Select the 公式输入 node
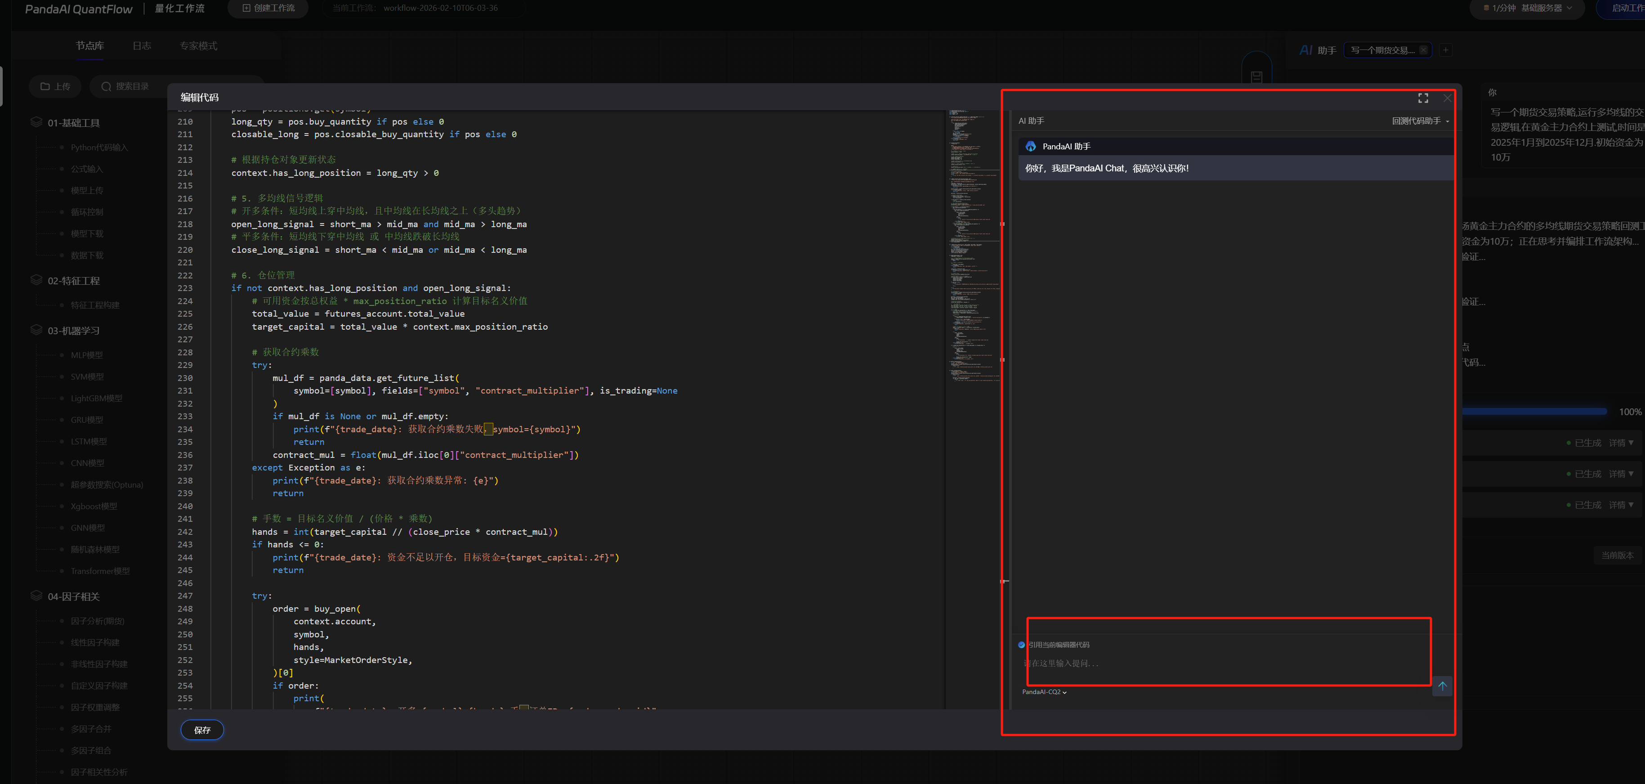 click(87, 169)
